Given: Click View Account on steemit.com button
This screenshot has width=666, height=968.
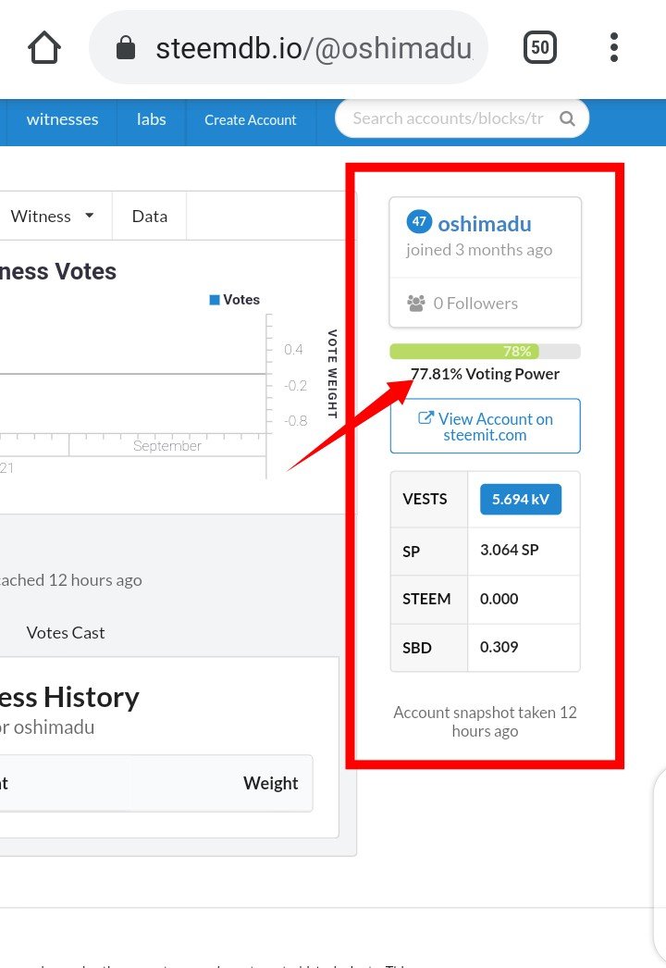Looking at the screenshot, I should [486, 426].
